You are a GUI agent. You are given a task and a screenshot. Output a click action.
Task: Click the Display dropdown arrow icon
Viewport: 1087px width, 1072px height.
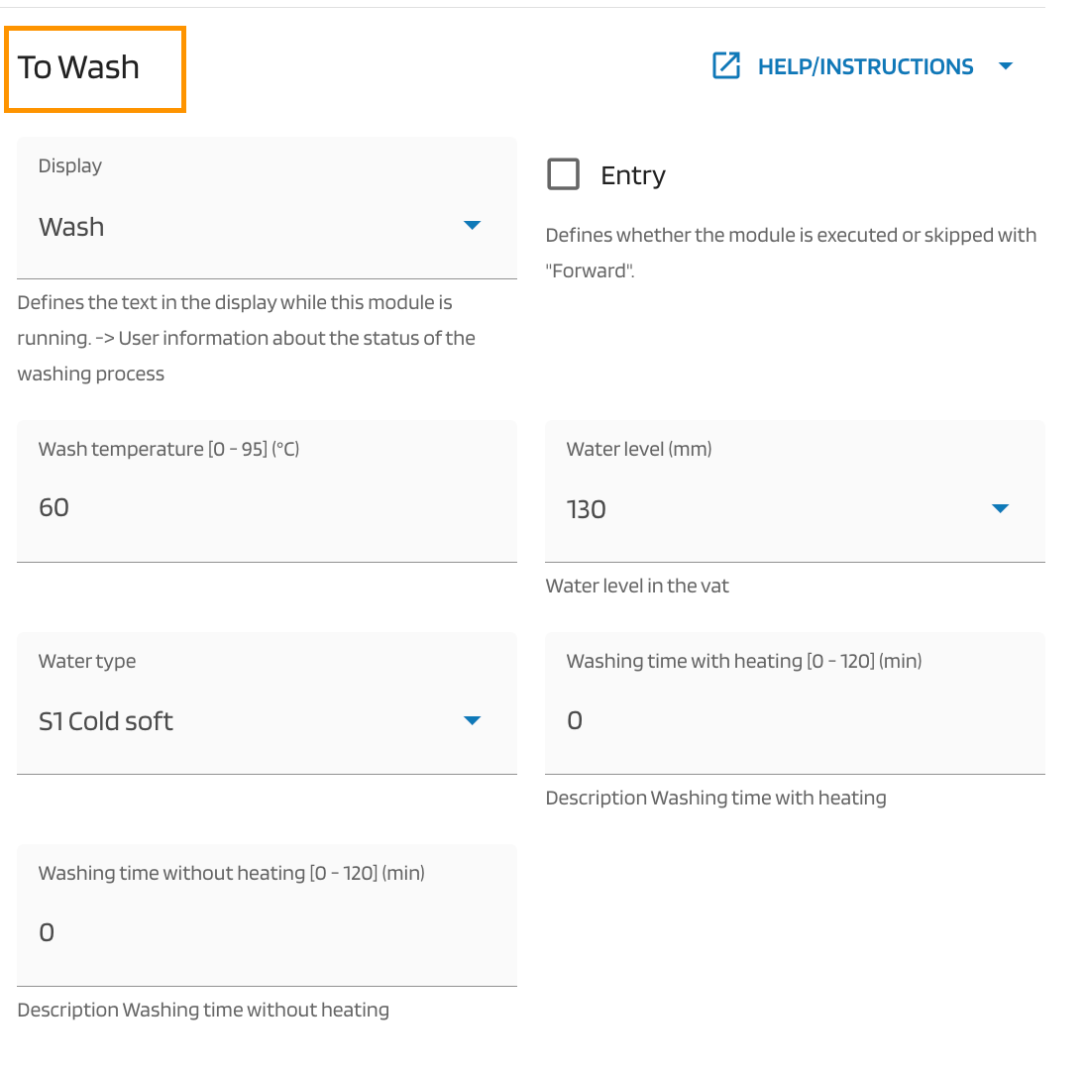pyautogui.click(x=473, y=226)
